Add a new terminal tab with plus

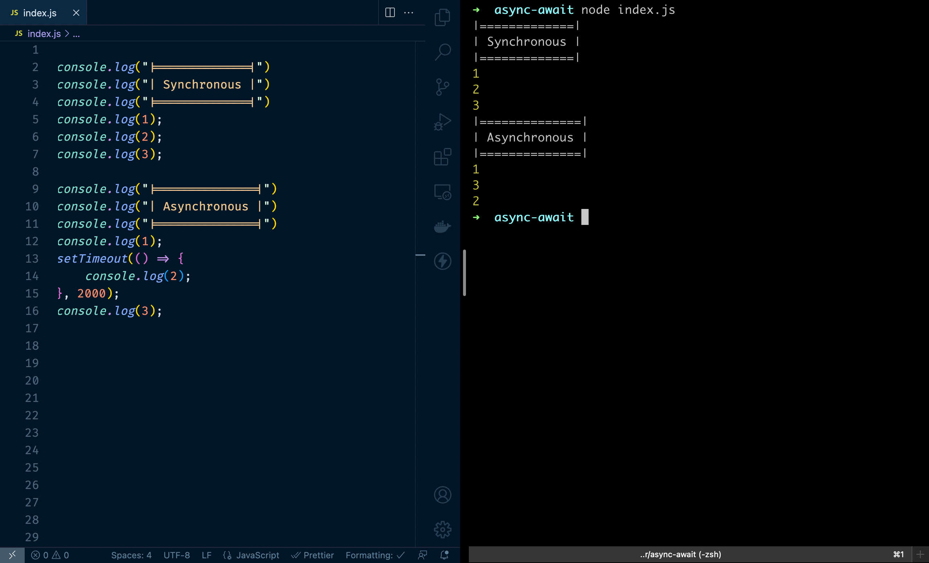(920, 554)
